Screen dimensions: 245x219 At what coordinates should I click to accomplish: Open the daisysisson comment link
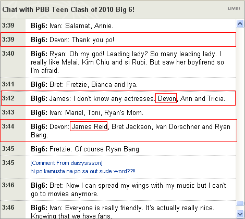(x=66, y=163)
